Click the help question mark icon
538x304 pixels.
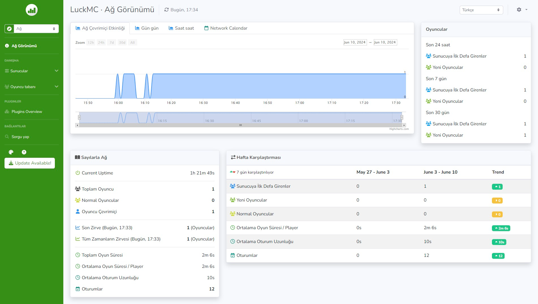click(x=24, y=152)
